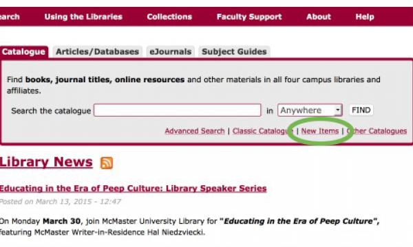This screenshot has height=247, width=413.
Task: Switch to the Articles/Databases tab
Action: tap(97, 51)
